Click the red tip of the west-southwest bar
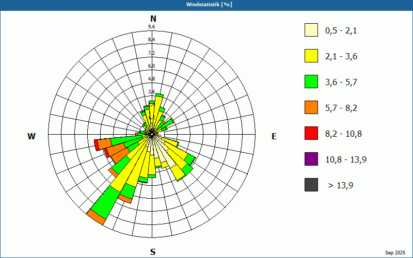Viewport: 413px width, 258px height. click(x=97, y=146)
